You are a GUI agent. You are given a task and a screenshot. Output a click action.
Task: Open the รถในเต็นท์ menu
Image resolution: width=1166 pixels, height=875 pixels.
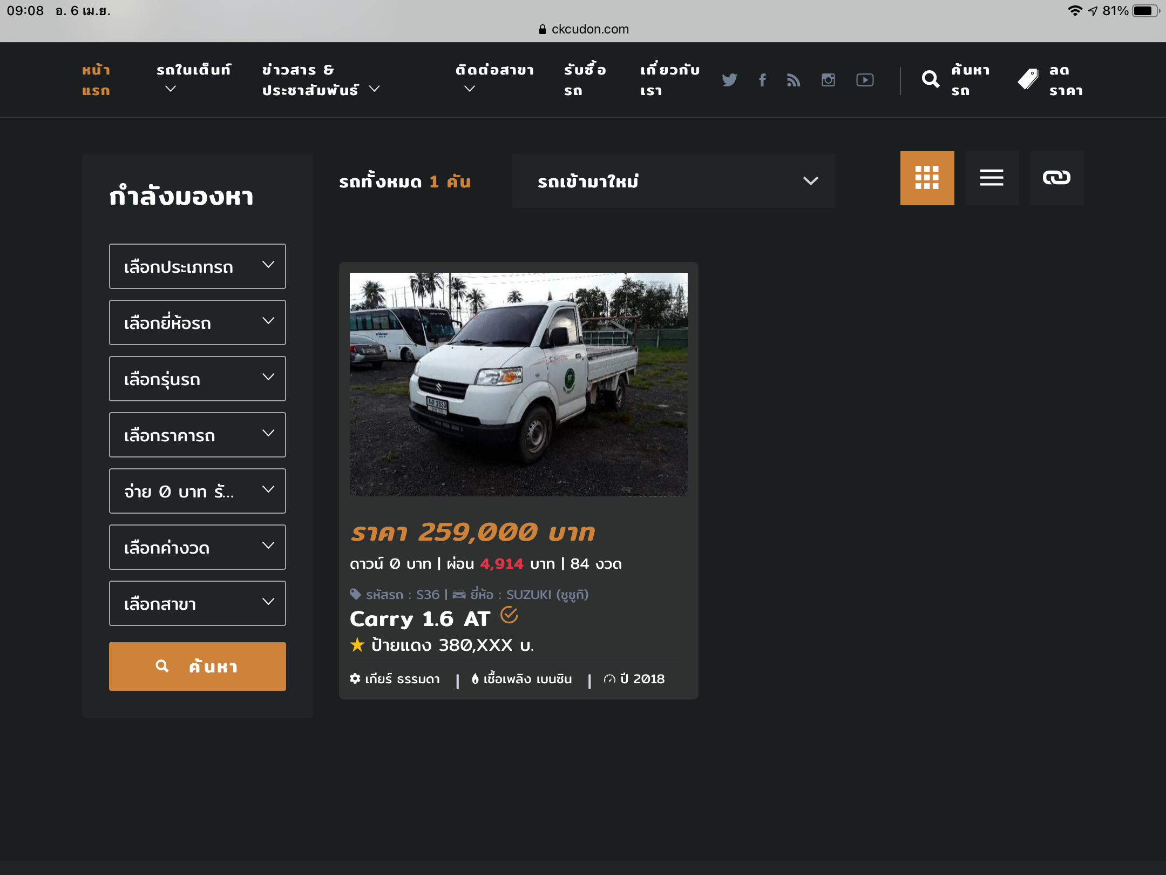(193, 78)
